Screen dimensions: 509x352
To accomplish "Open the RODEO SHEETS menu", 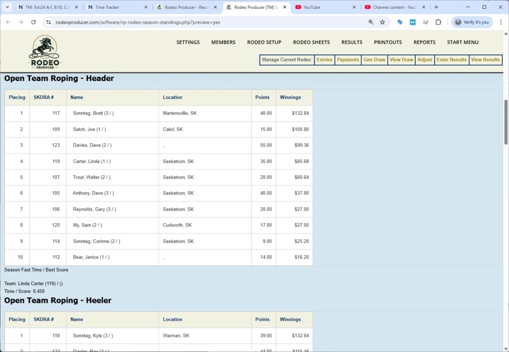I will (311, 42).
